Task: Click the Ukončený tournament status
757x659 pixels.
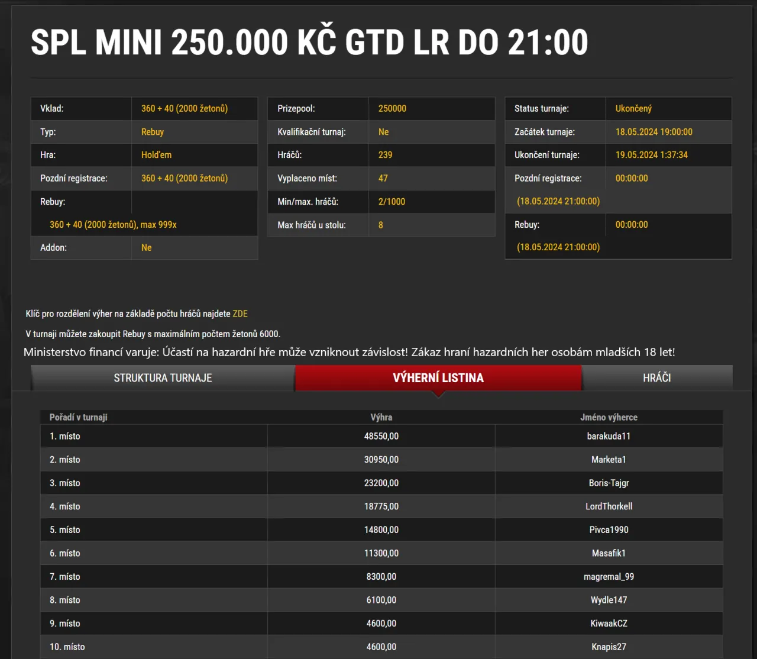Action: (634, 108)
